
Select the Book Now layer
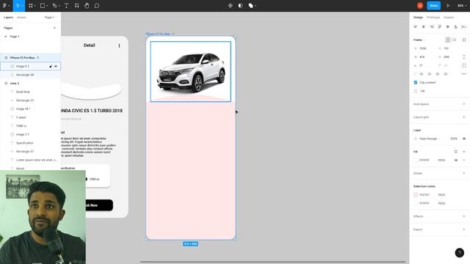(x=30, y=92)
